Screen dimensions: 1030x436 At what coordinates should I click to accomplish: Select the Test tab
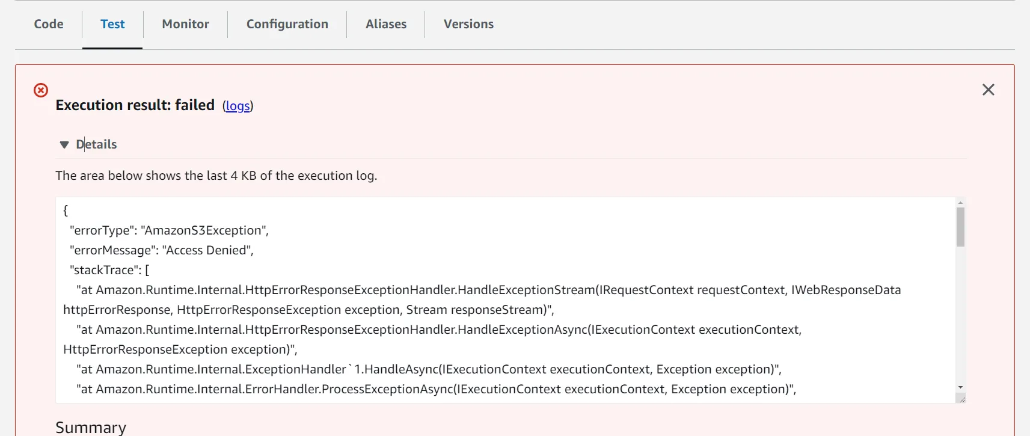pos(112,24)
